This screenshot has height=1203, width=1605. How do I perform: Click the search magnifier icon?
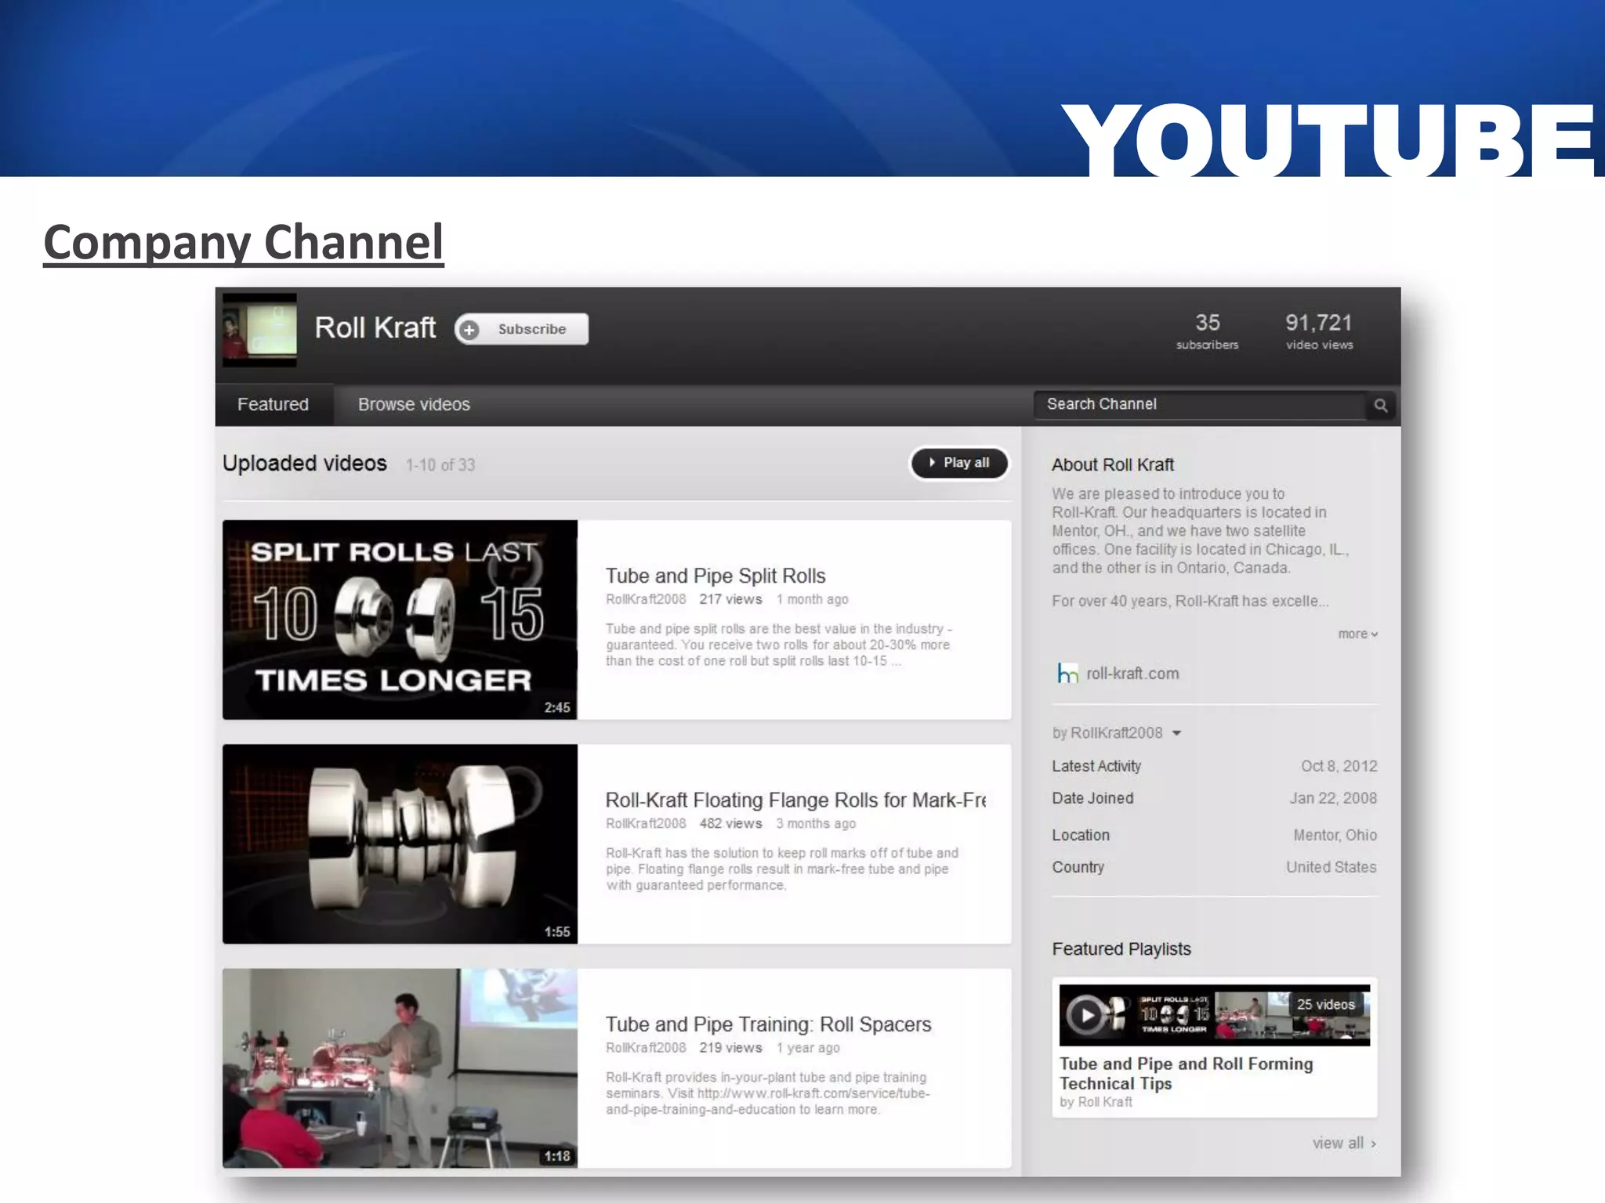[x=1381, y=405]
